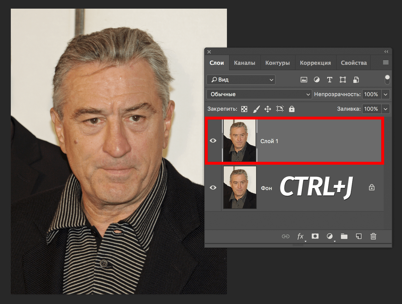Click the link layers chain icon
402x304 pixels.
285,236
